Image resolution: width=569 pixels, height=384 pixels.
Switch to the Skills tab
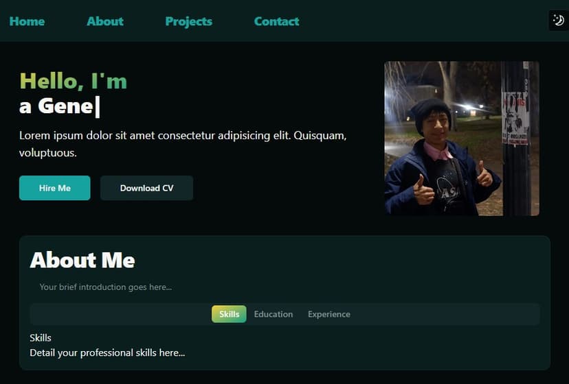coord(229,314)
